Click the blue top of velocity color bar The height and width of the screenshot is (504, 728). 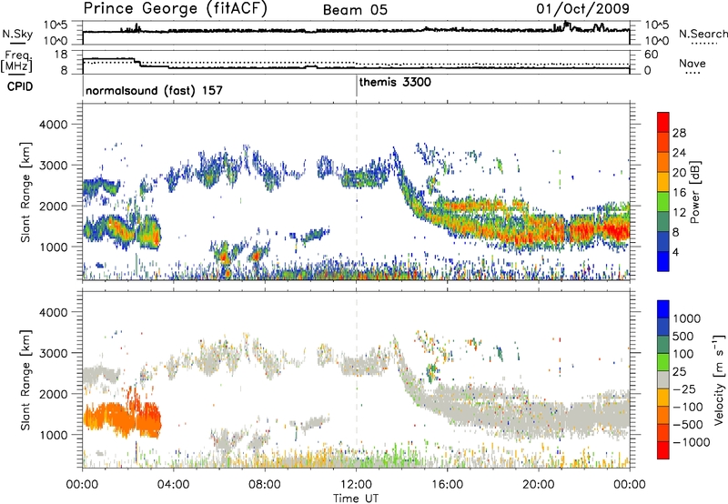click(663, 309)
